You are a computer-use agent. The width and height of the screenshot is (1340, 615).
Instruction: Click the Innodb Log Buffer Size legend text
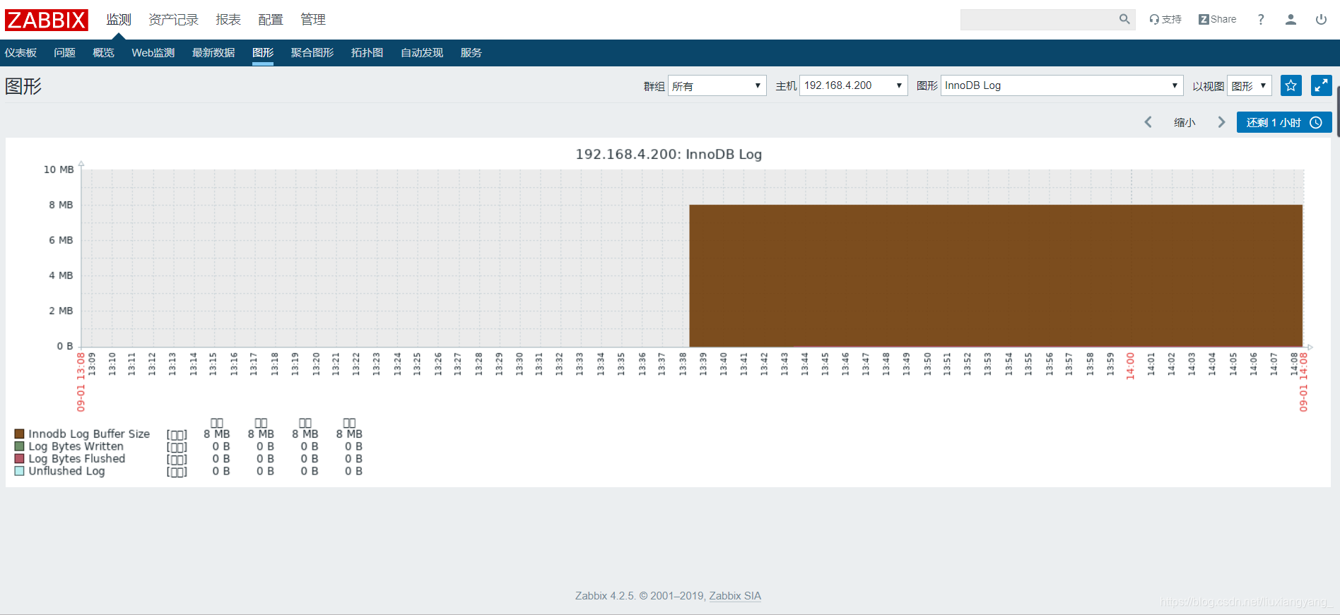tap(89, 434)
